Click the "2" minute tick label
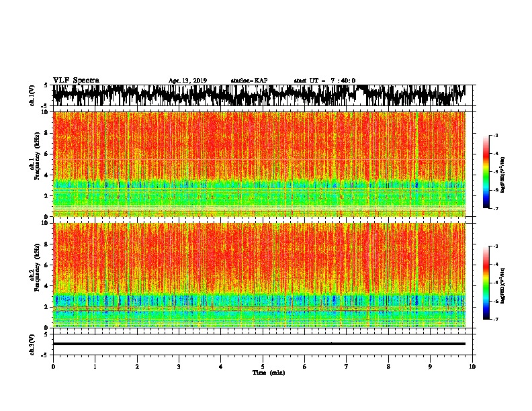 click(x=137, y=367)
